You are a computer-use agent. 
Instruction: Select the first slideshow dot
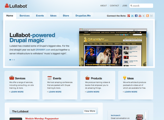coord(10,60)
